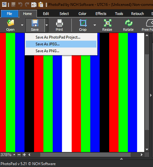Expand the Crop dropdown arrow

[x=95, y=25]
